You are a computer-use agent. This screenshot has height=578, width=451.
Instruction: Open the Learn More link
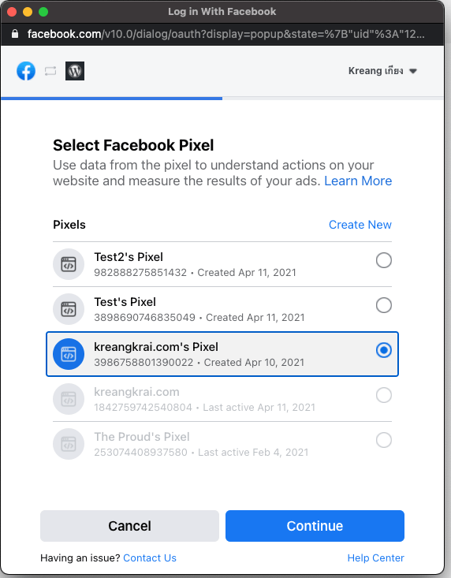pos(358,181)
